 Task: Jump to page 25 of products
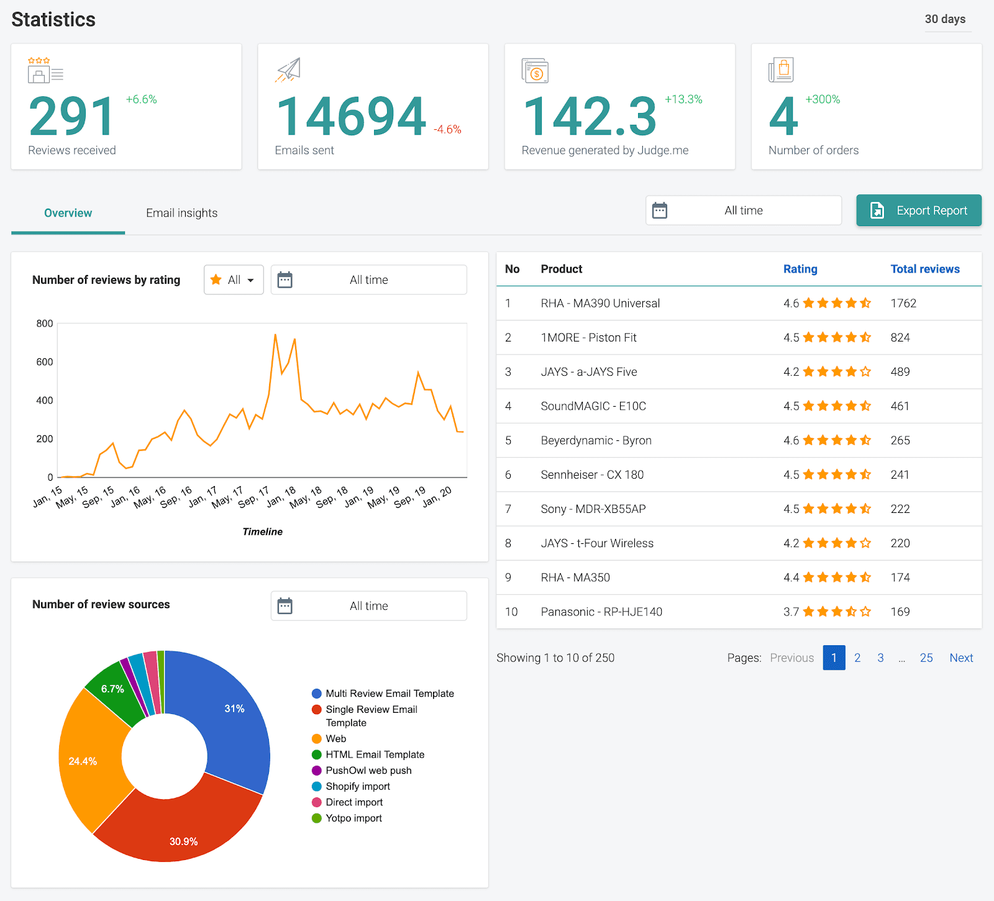pyautogui.click(x=926, y=658)
